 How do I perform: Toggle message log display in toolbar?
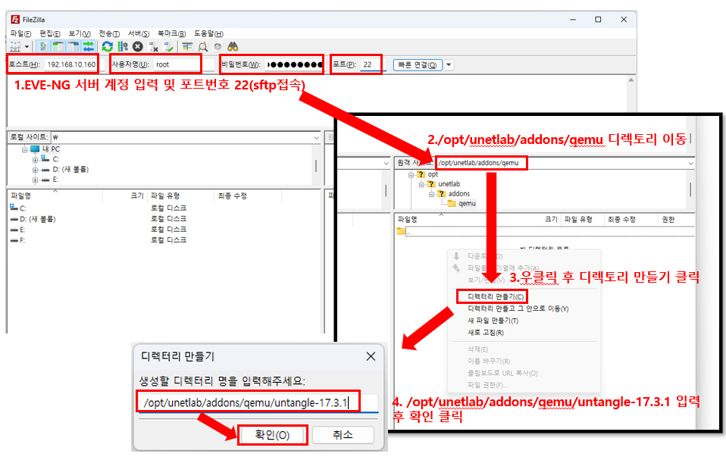[x=43, y=47]
